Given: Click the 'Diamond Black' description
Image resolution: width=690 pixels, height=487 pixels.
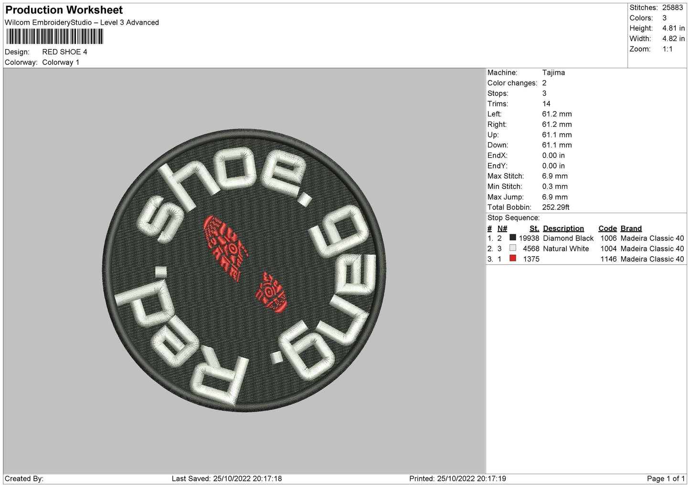Looking at the screenshot, I should click(568, 238).
